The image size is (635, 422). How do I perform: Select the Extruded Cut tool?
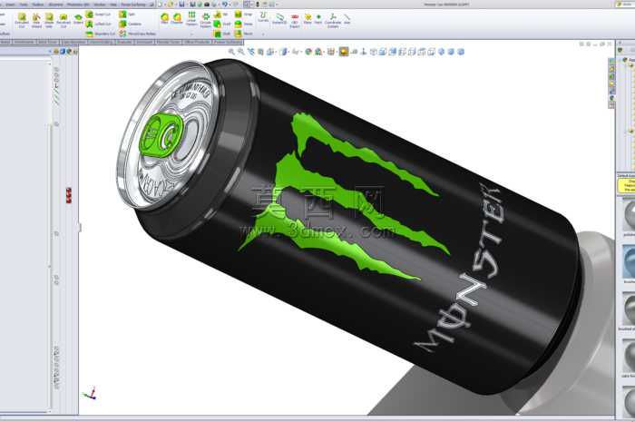22,20
